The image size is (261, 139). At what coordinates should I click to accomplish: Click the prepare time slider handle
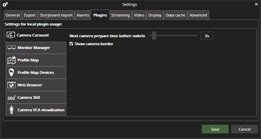tap(154, 35)
